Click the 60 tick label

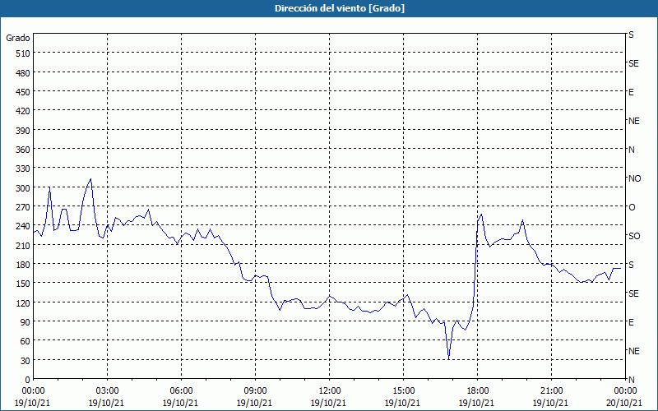[25, 341]
